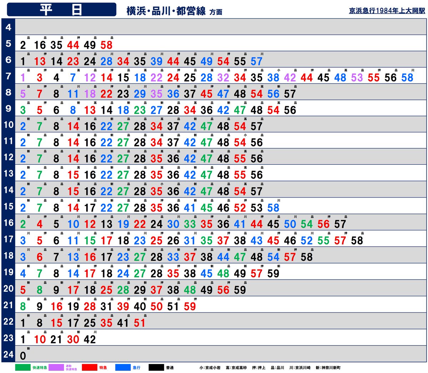Select the red 特急 legend swatch
Image resolution: width=428 pixels, height=373 pixels.
(x=90, y=367)
